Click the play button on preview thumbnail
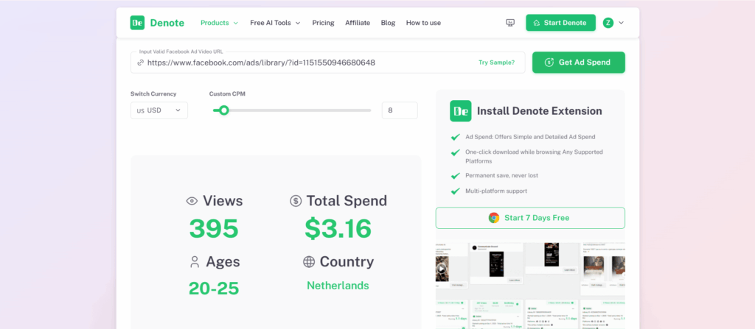Screen dimensions: 755x329 pos(442,269)
